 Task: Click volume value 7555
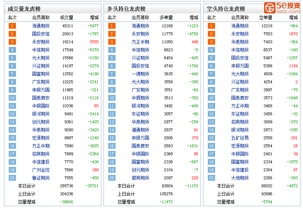pyautogui.click(x=69, y=178)
